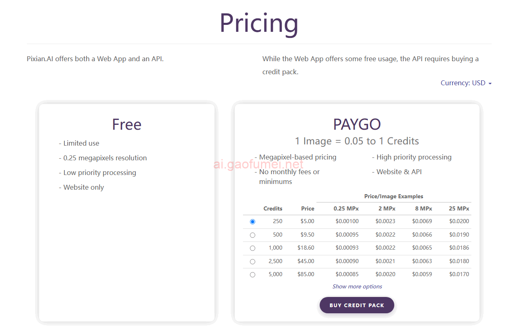This screenshot has width=517, height=330.
Task: Select the 1,000 credits radio button
Action: [x=252, y=248]
